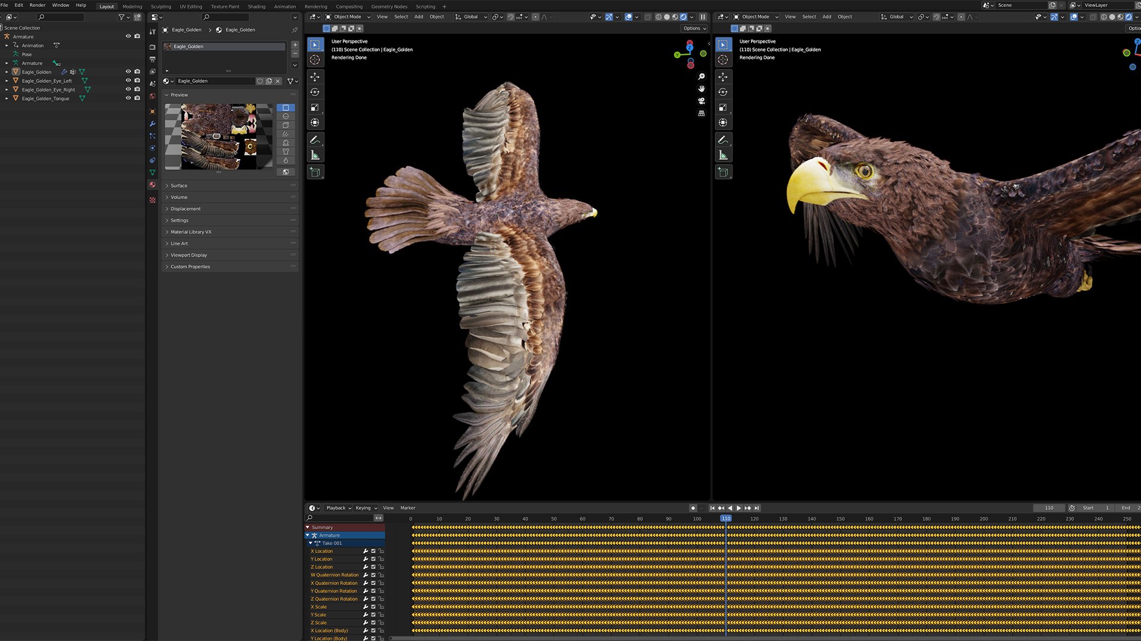This screenshot has width=1141, height=641.
Task: Open Object Mode dropdown in left viewport
Action: click(x=348, y=17)
